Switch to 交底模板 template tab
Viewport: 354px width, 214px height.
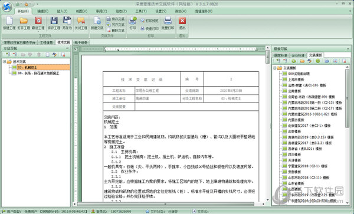tap(316, 55)
